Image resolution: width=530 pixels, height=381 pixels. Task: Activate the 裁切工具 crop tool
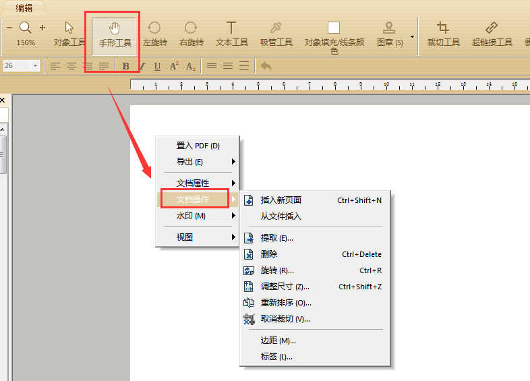(x=443, y=35)
